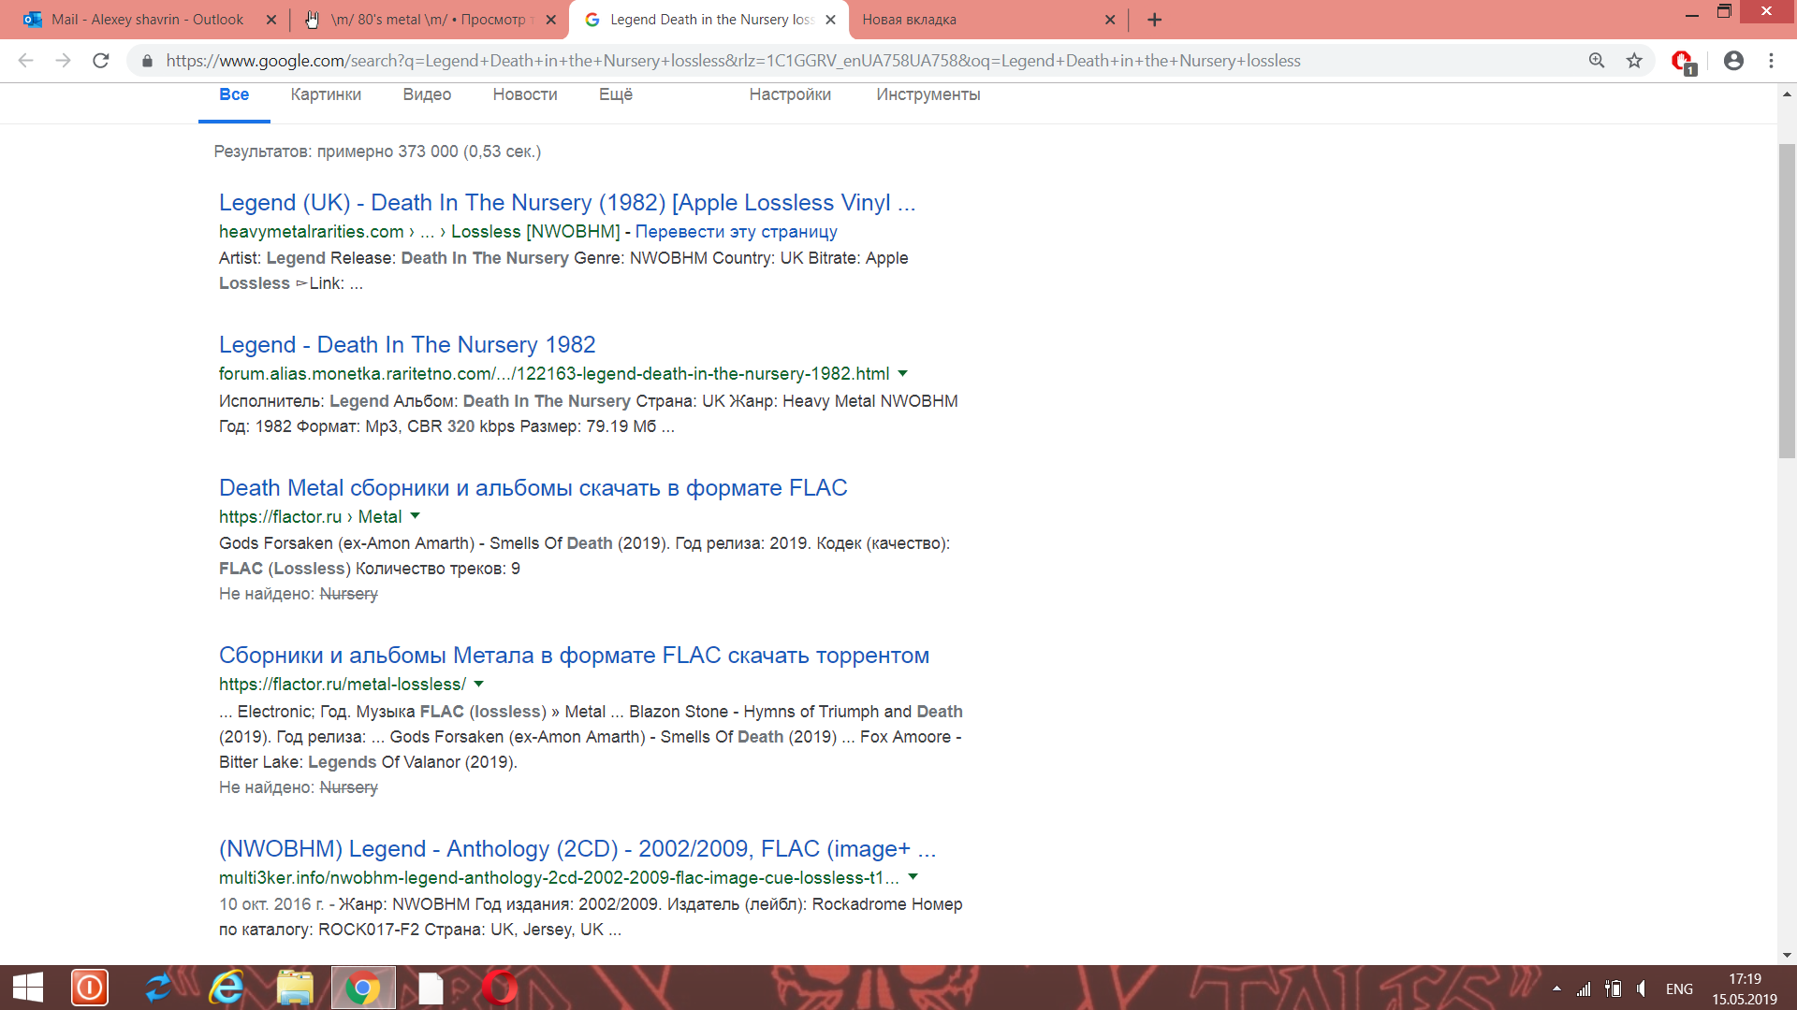Click the ad blocker extension icon
Viewport: 1797px width, 1010px height.
(1682, 62)
